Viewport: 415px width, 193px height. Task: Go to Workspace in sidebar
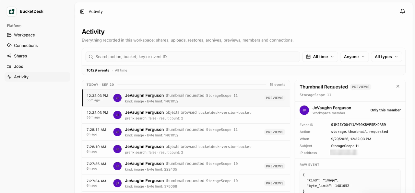[x=37, y=35]
